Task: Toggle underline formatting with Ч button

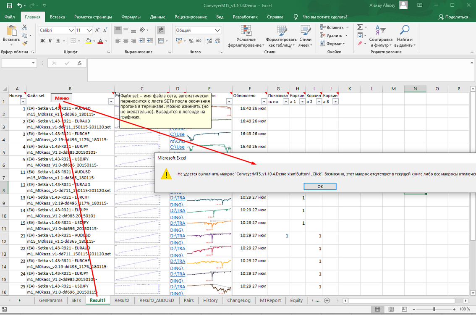Action: pyautogui.click(x=58, y=41)
